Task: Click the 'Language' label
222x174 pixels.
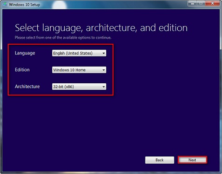Action: pyautogui.click(x=25, y=53)
